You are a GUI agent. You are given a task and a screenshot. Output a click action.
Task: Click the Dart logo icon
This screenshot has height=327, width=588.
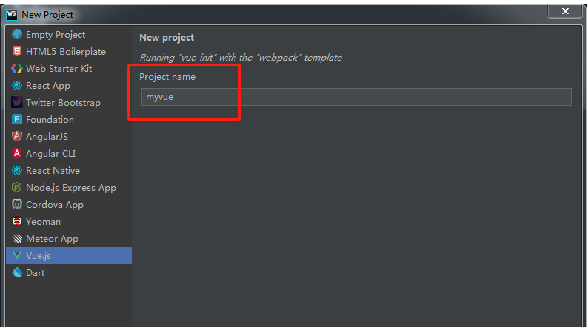[x=17, y=273]
